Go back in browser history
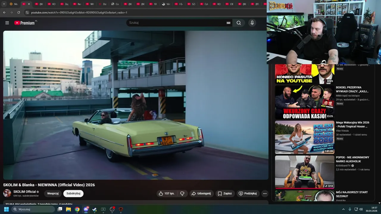This screenshot has width=381, height=214. (4, 12)
